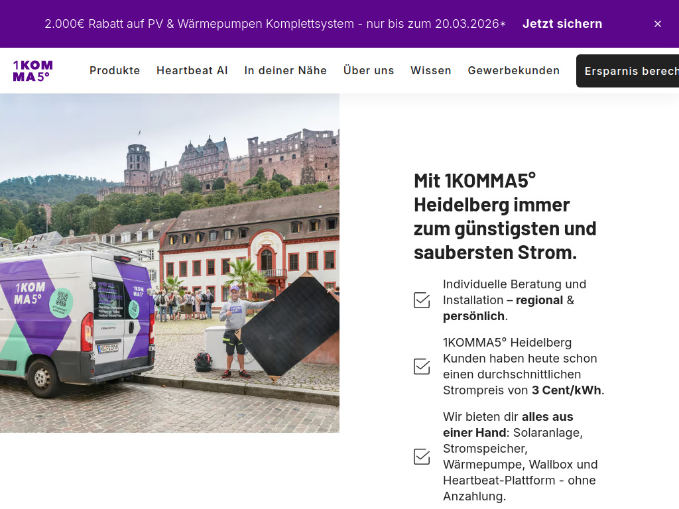Screen dimensions: 679x509
Task: Select Heartbeat AI in the navigation bar
Action: [x=192, y=70]
